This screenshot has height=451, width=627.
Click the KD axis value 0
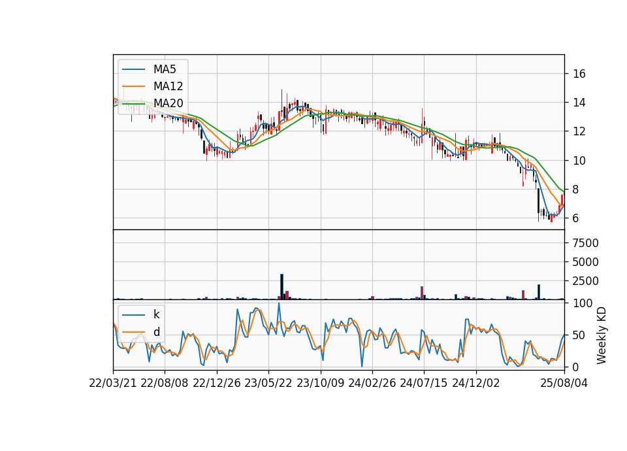tap(575, 367)
